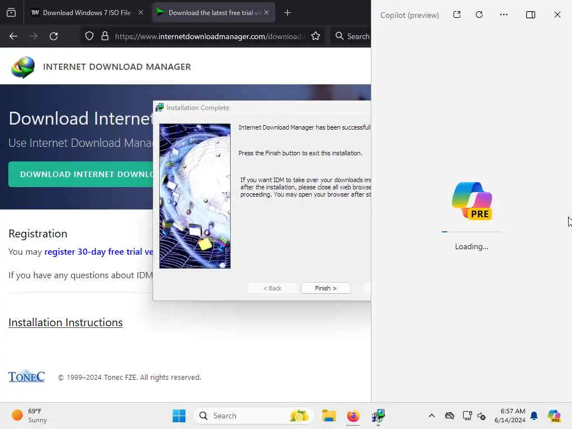The image size is (572, 429).
Task: Open clock and date 6:57 AM
Action: click(x=509, y=416)
